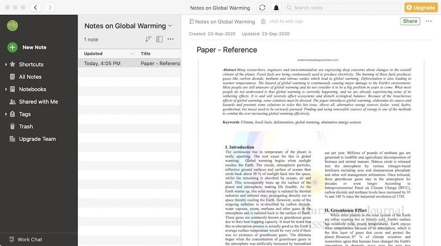
Task: Open the notifications bell
Action: pos(276,7)
